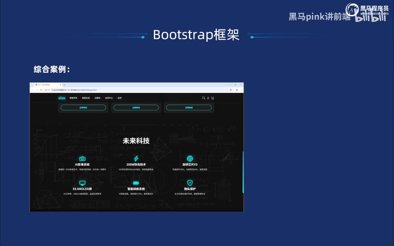Close the vivo browser tab
The width and height of the screenshot is (394, 246).
point(60,85)
